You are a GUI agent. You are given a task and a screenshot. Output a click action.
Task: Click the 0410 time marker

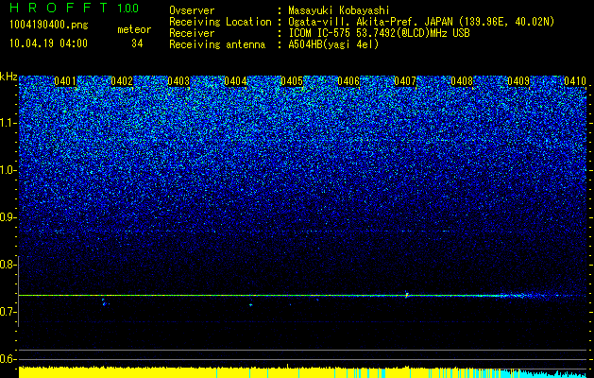point(575,81)
